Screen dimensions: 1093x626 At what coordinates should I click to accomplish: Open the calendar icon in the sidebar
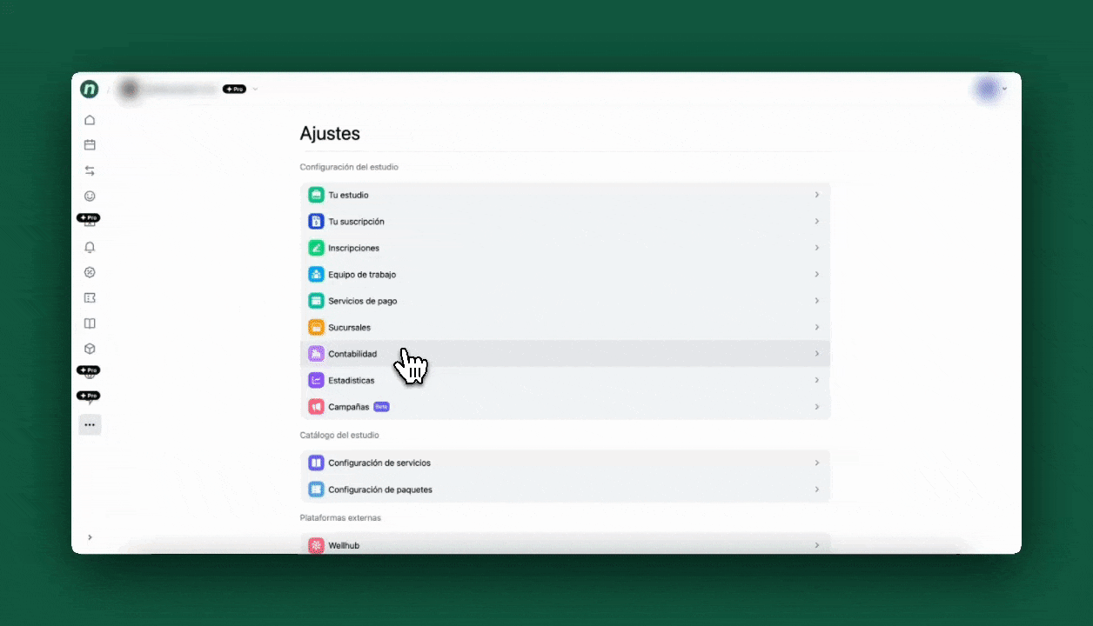[x=90, y=145]
